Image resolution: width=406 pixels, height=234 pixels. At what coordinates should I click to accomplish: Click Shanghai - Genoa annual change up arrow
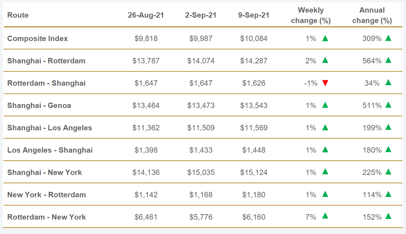(388, 105)
